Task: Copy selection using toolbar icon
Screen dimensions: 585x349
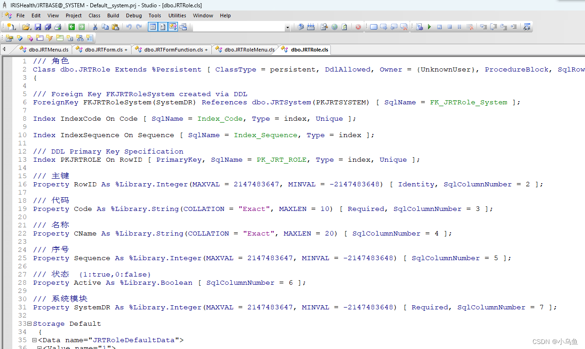Action: pyautogui.click(x=105, y=27)
